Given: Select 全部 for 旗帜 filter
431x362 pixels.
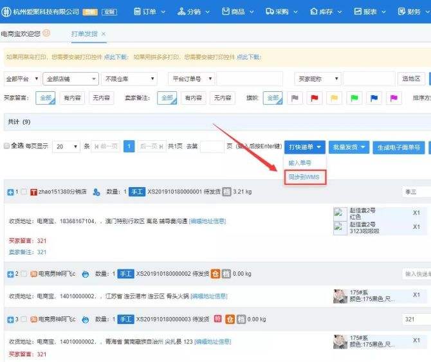Looking at the screenshot, I should 273,98.
